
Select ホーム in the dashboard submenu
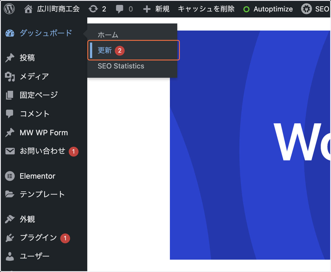coord(108,35)
